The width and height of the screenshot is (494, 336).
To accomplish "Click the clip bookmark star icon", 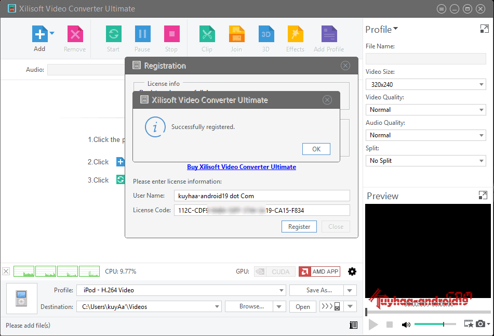I will pos(469,324).
